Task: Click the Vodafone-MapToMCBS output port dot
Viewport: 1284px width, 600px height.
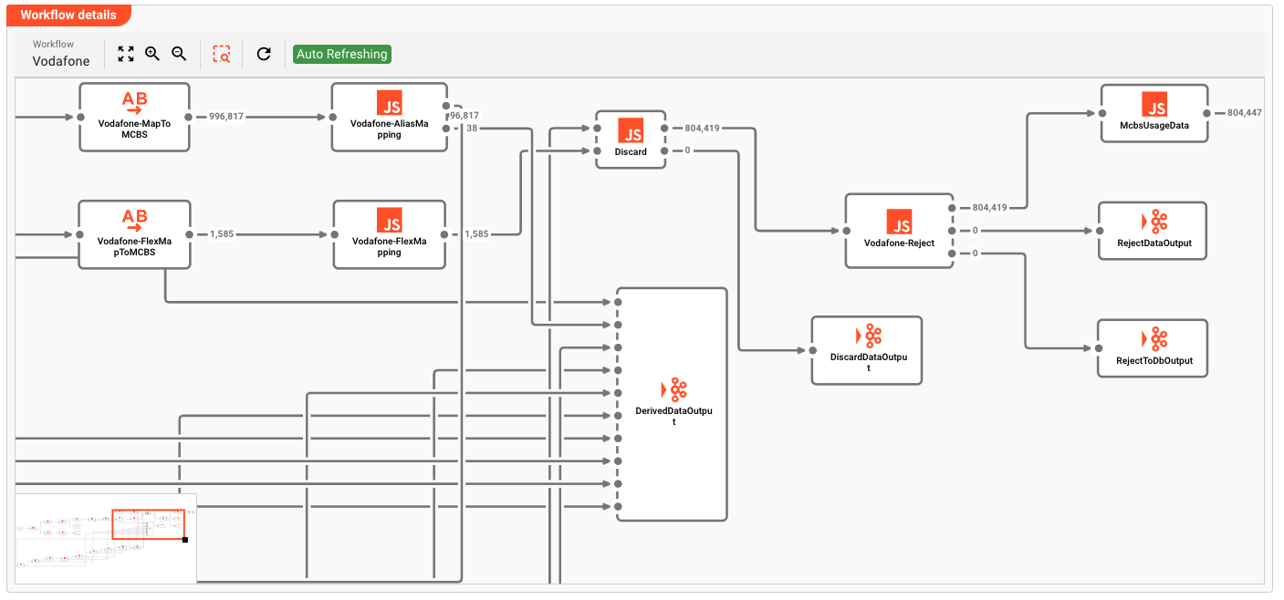Action: (x=189, y=117)
